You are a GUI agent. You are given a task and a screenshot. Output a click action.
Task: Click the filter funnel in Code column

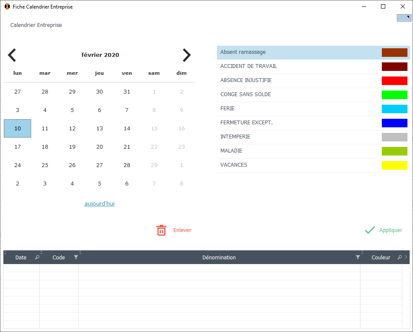point(76,257)
